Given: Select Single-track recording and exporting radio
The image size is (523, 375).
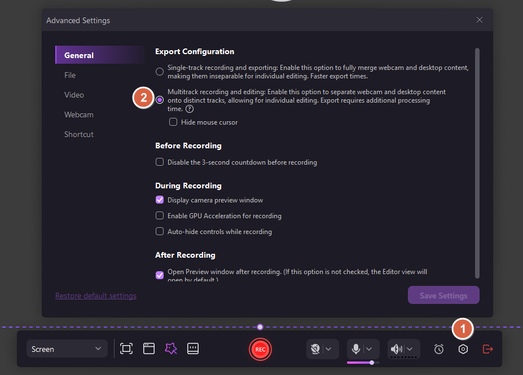Looking at the screenshot, I should pyautogui.click(x=160, y=72).
